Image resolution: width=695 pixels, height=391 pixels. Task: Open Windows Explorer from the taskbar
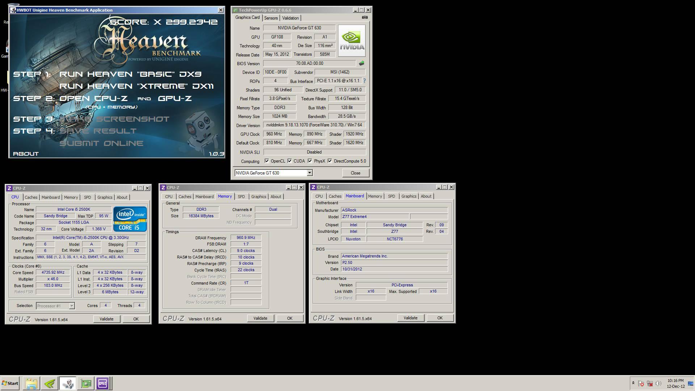pyautogui.click(x=31, y=383)
